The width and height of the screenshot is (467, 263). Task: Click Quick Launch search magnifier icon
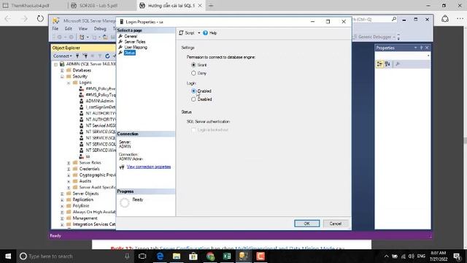click(394, 19)
